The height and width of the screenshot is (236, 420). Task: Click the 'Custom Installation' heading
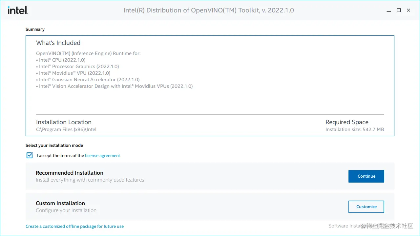click(60, 203)
